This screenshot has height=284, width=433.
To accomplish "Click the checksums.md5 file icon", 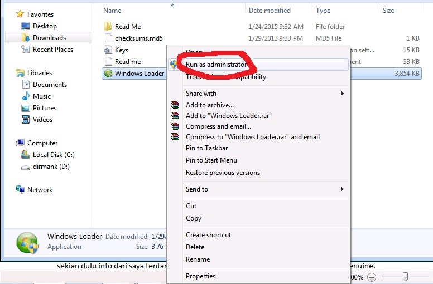I will click(x=108, y=38).
